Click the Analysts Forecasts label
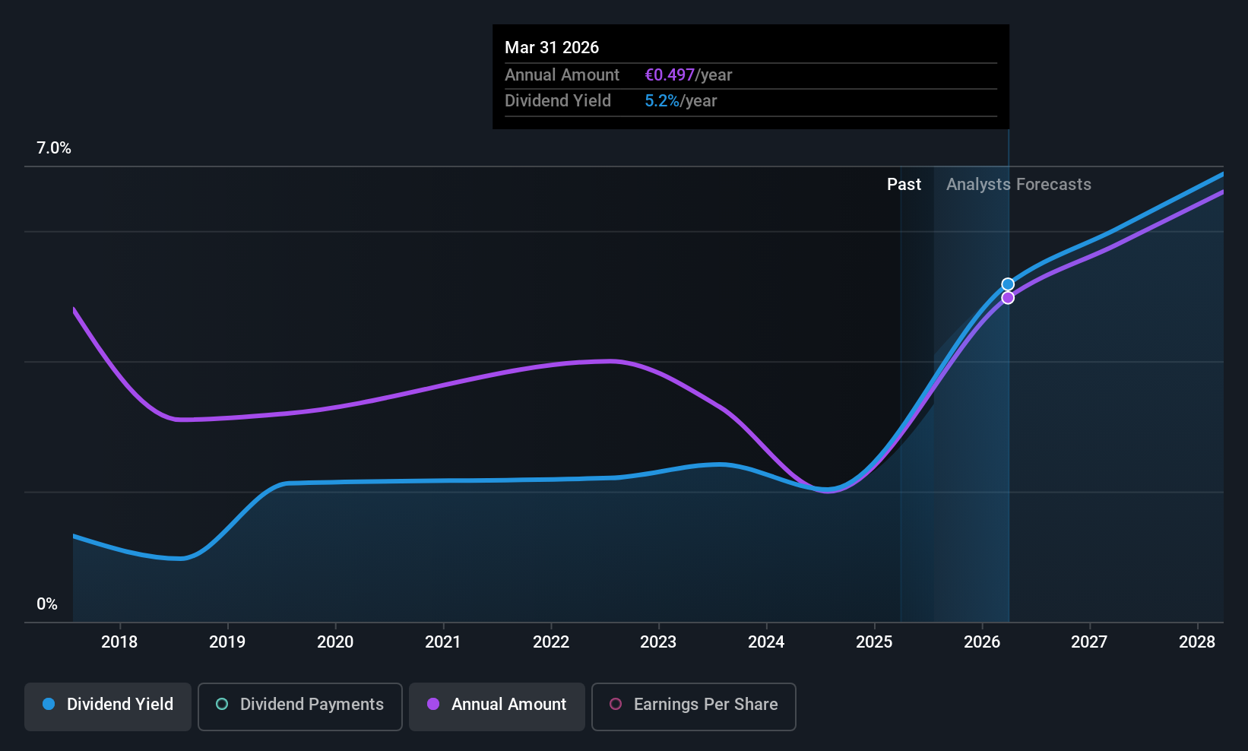Screen dimensions: 1248x751 1018,185
